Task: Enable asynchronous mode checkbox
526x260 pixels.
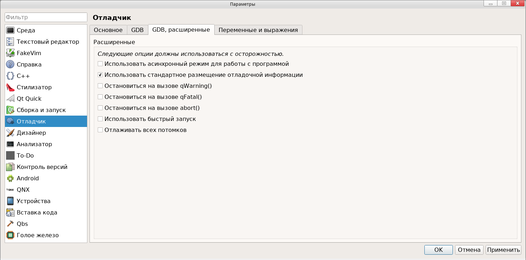Action: (x=100, y=64)
